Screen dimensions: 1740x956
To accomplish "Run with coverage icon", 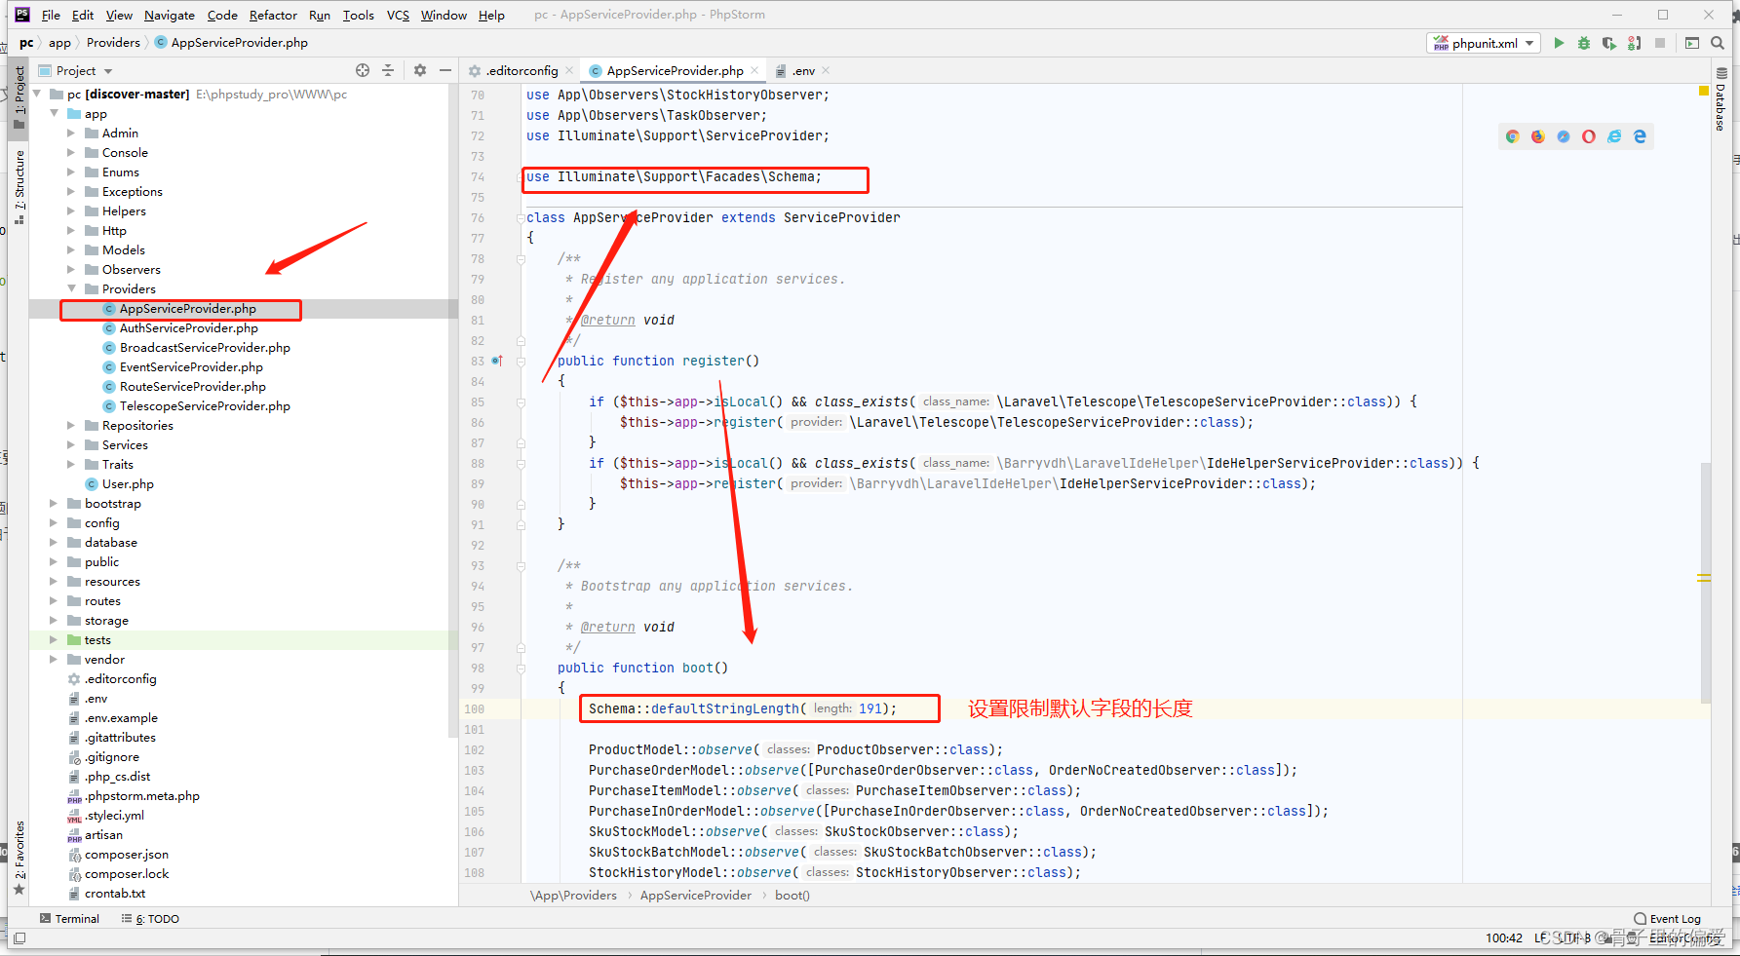I will tap(1609, 43).
